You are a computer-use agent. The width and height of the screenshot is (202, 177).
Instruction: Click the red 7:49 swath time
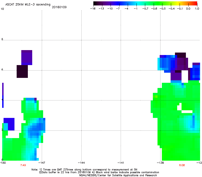click(23, 165)
